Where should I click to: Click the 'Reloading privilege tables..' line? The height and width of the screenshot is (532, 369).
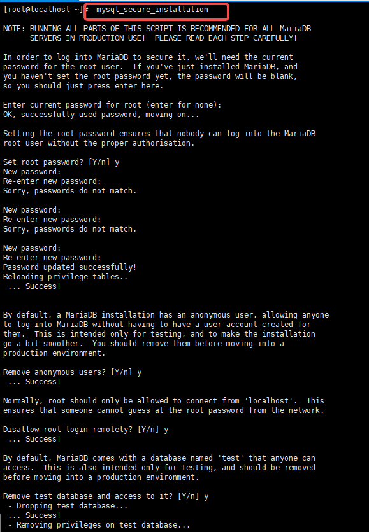65,277
